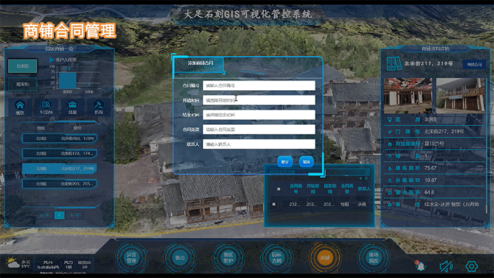This screenshot has height=278, width=494.
Task: Open the notification bell alerts
Action: click(x=421, y=265)
